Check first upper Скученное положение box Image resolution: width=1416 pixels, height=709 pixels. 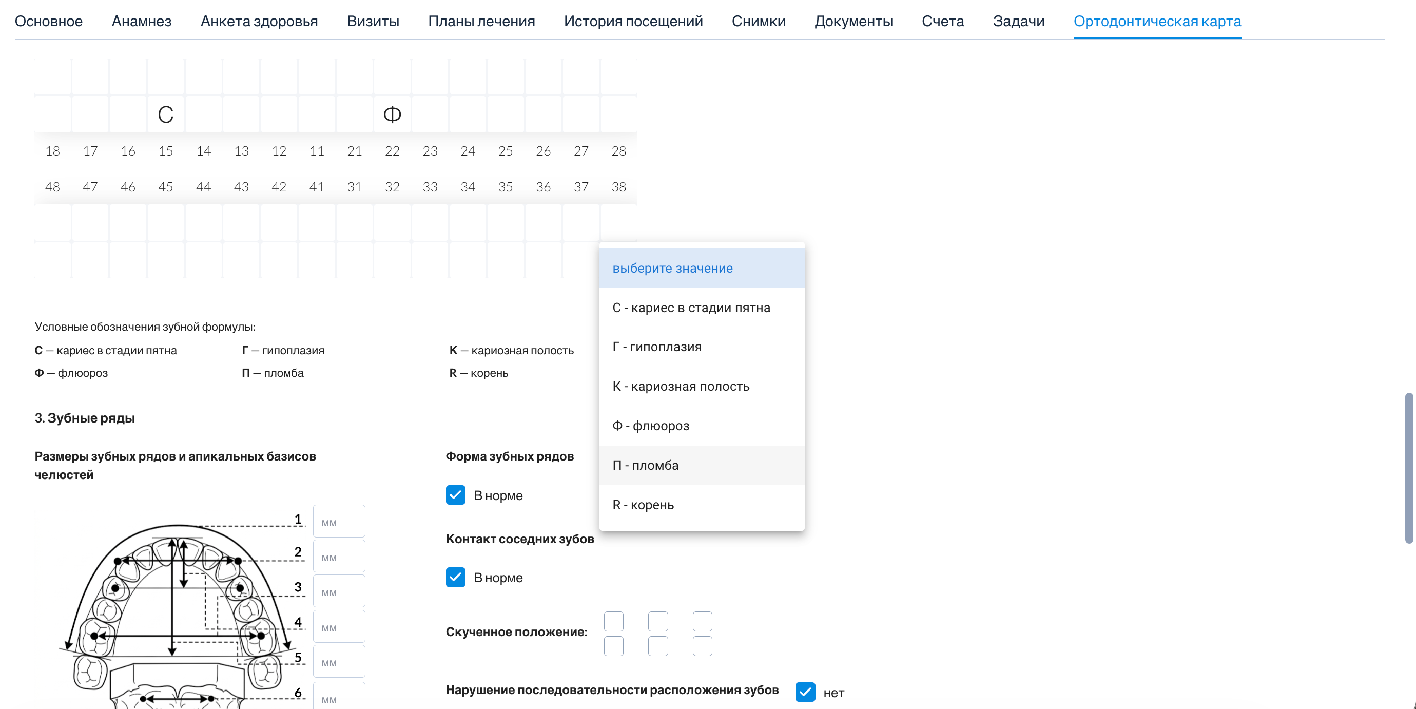[613, 622]
